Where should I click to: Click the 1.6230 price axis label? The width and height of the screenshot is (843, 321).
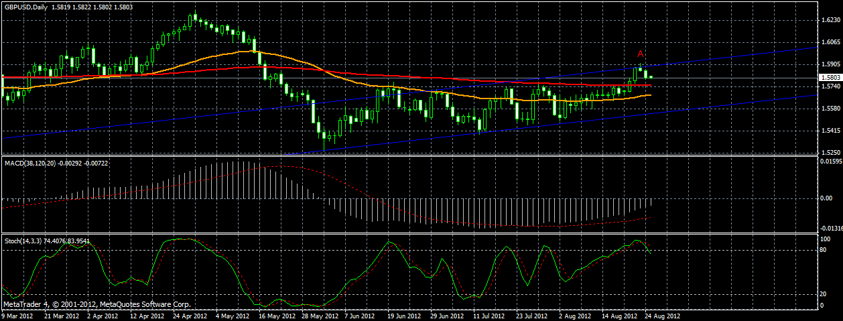coord(830,20)
